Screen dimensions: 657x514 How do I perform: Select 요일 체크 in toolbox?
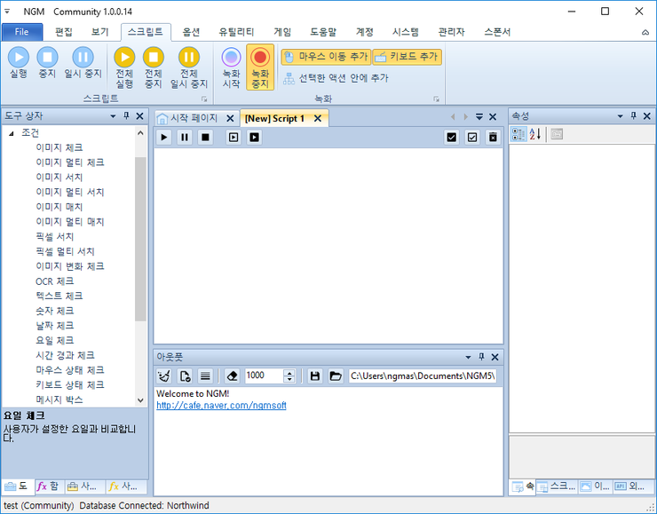tap(54, 340)
